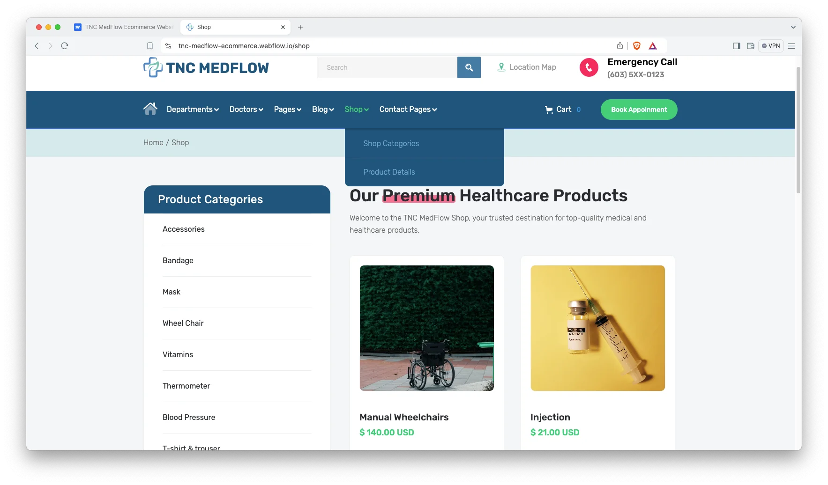Click the magnifier search button
Image resolution: width=828 pixels, height=485 pixels.
coord(469,67)
